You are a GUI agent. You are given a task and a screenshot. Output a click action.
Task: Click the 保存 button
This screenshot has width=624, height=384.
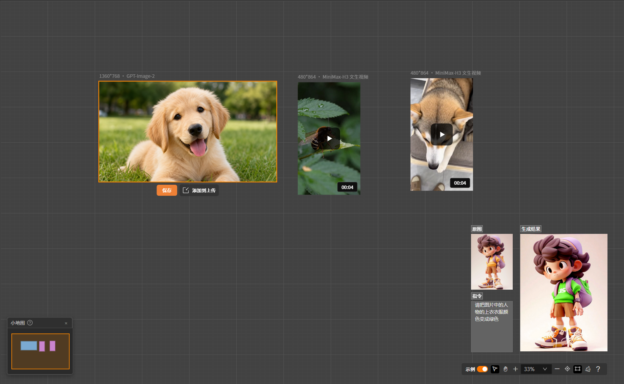(x=167, y=190)
